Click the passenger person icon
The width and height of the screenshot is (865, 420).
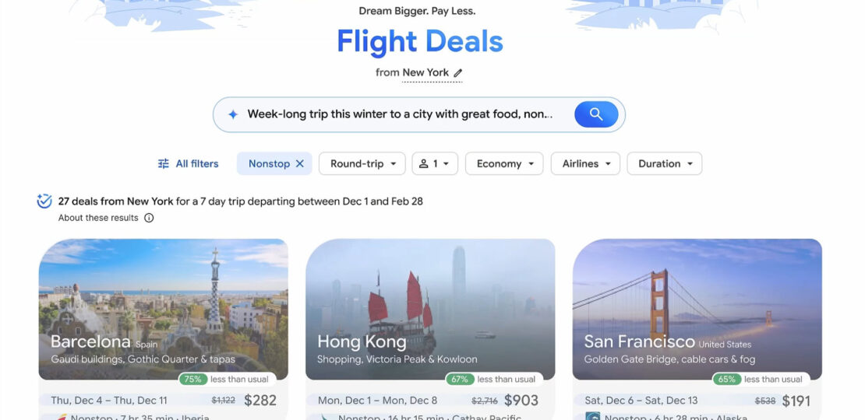pos(424,163)
